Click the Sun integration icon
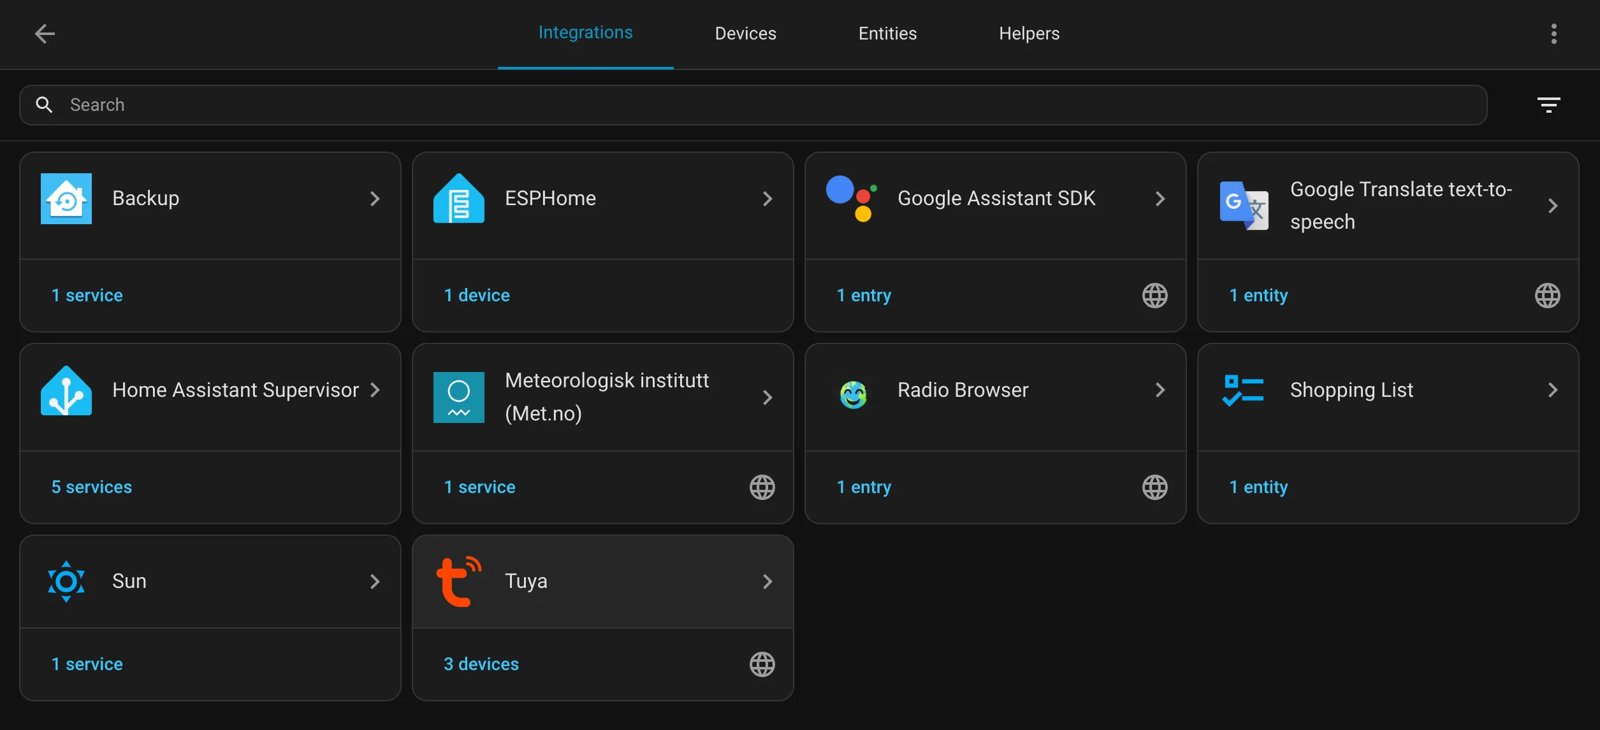The width and height of the screenshot is (1600, 730). tap(66, 582)
